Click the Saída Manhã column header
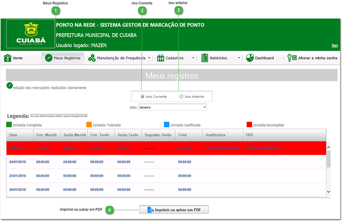Viewport: 344px width, 222px height. pyautogui.click(x=74, y=135)
